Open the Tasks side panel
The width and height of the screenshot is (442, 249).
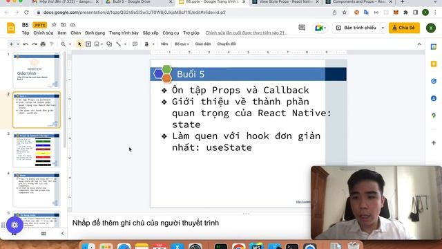(x=434, y=82)
